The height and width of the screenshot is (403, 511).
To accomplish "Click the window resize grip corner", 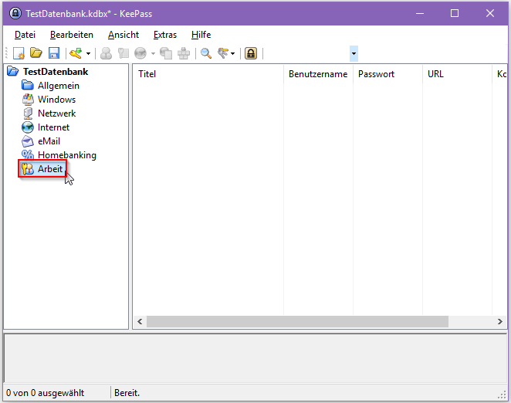I will [x=502, y=395].
